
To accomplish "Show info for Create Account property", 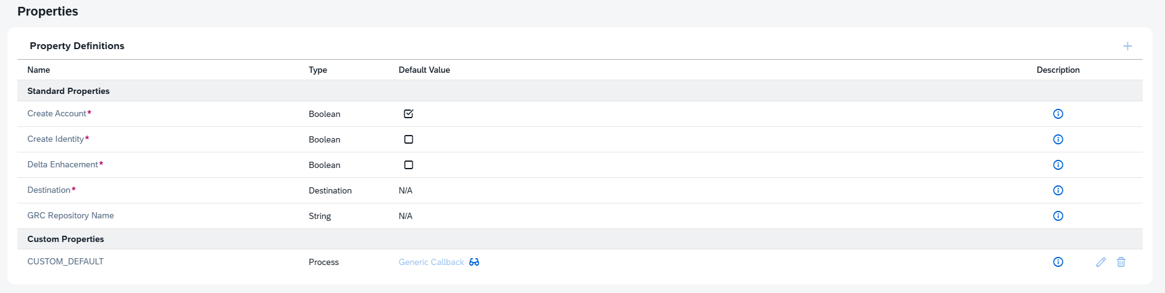I will click(x=1057, y=114).
